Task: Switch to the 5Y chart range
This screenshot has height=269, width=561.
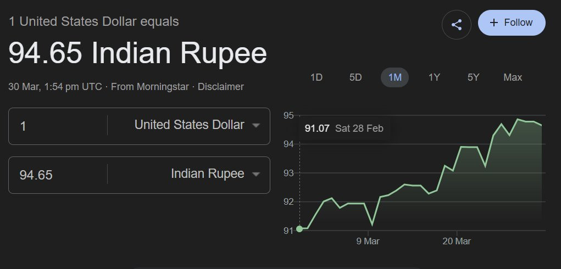Action: (x=473, y=77)
